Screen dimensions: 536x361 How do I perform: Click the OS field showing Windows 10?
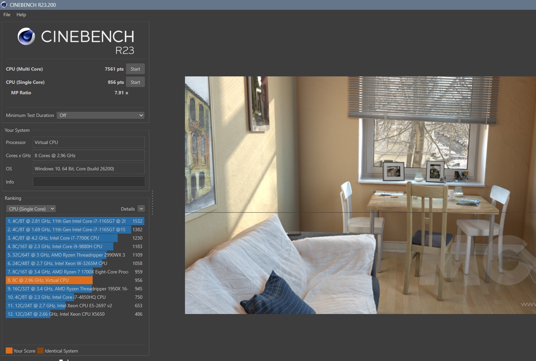89,169
